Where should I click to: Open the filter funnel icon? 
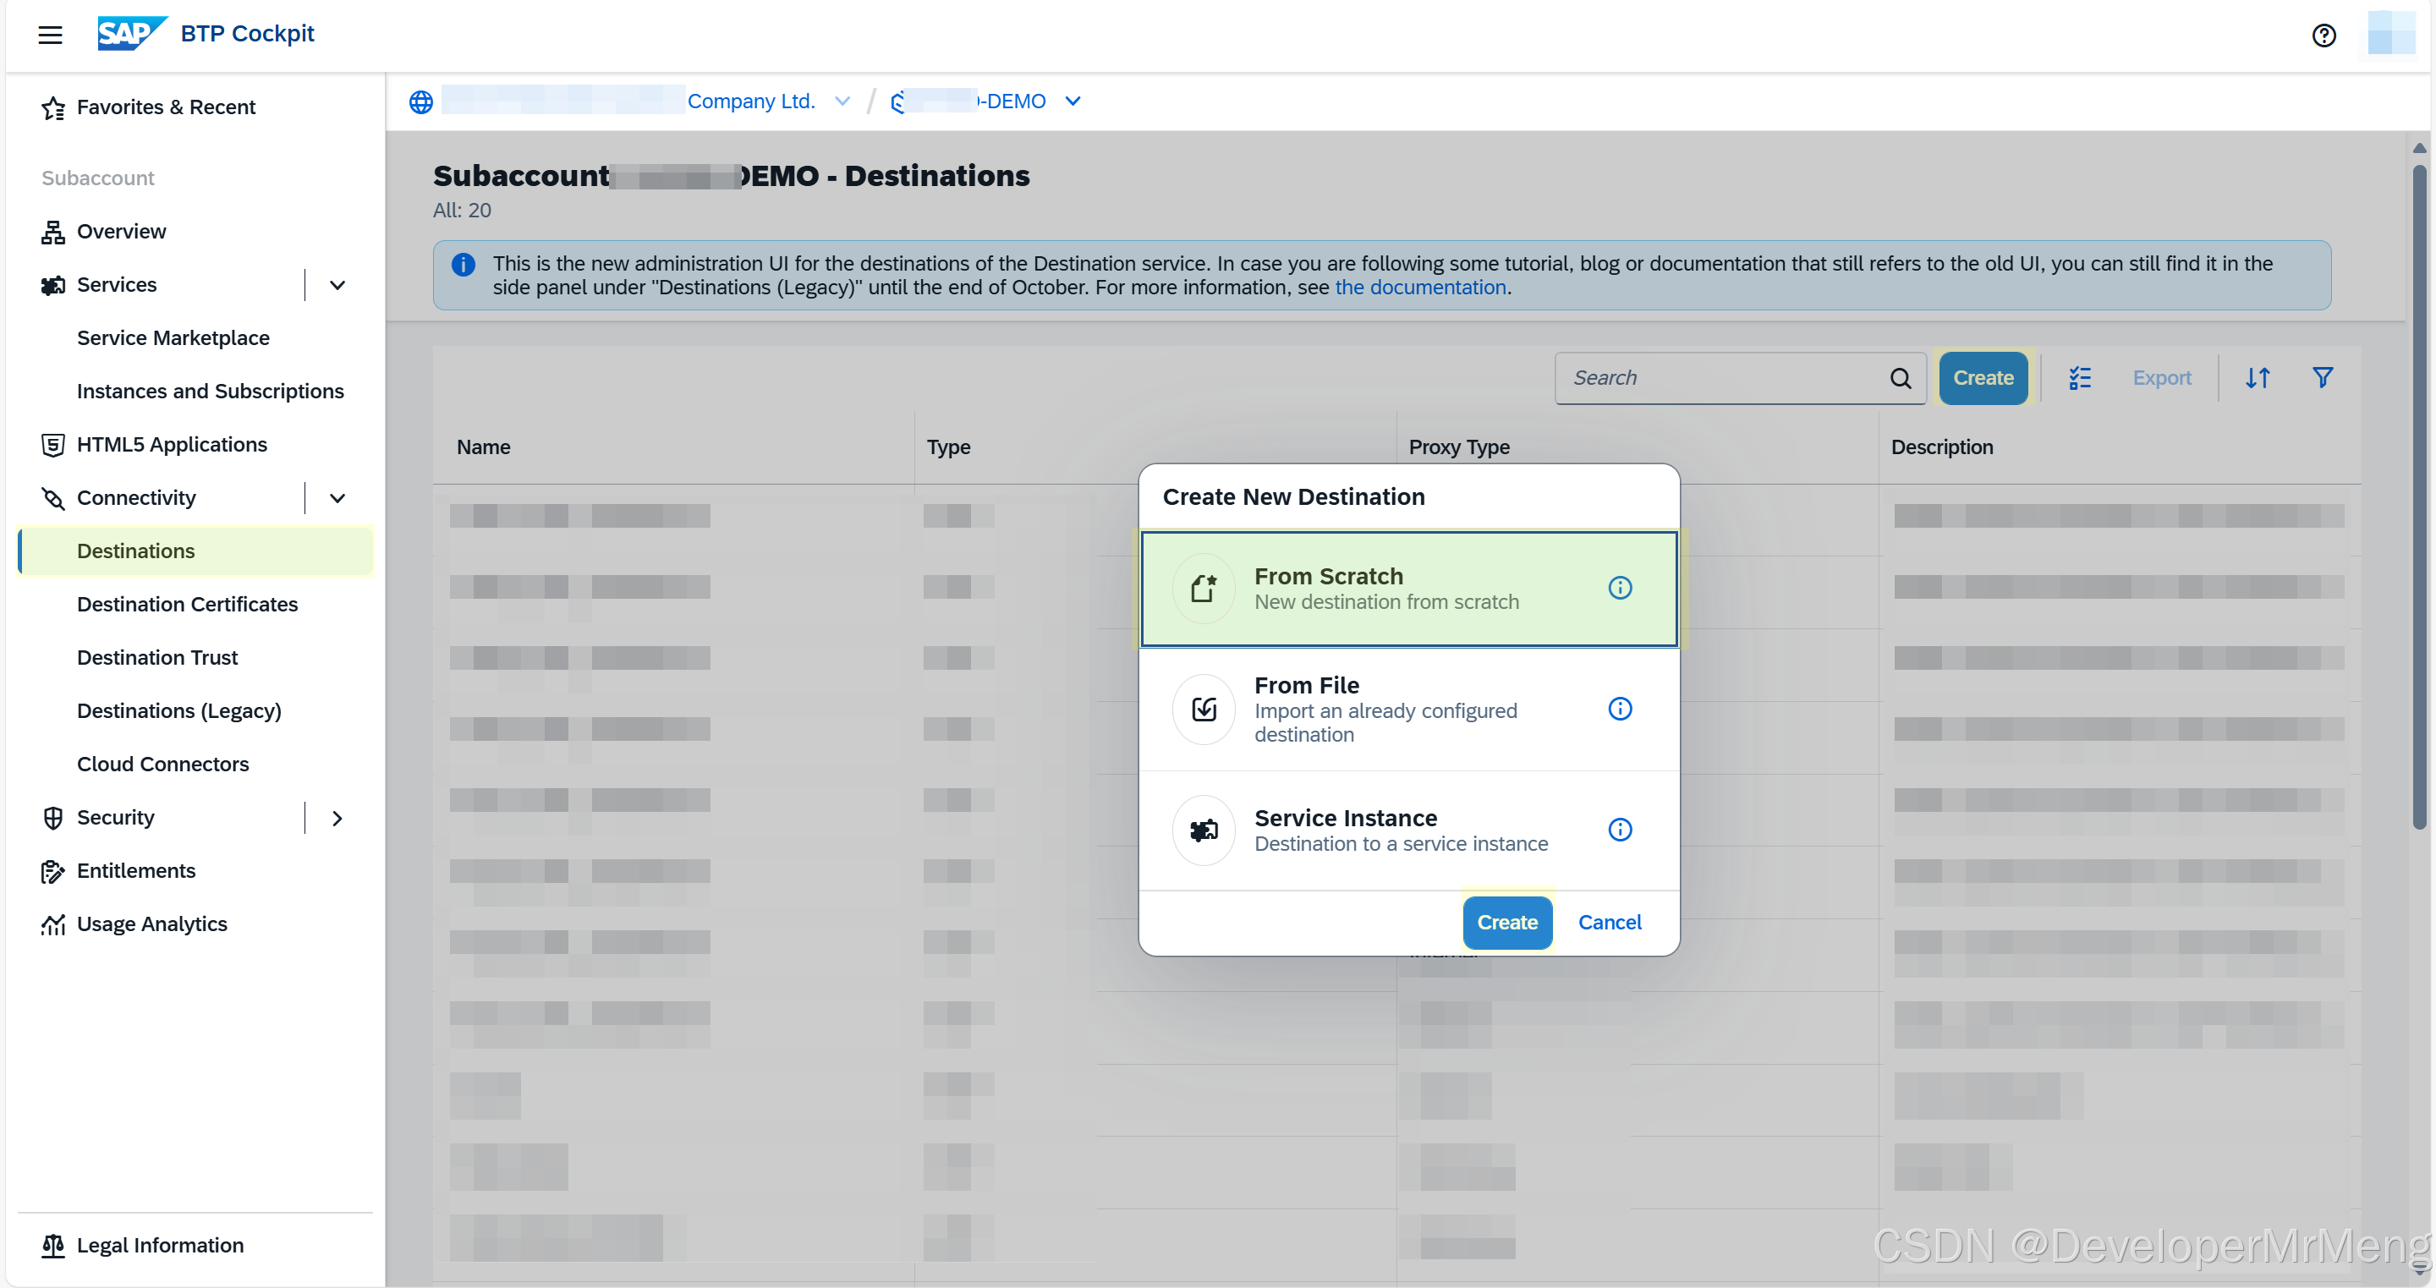pyautogui.click(x=2322, y=377)
